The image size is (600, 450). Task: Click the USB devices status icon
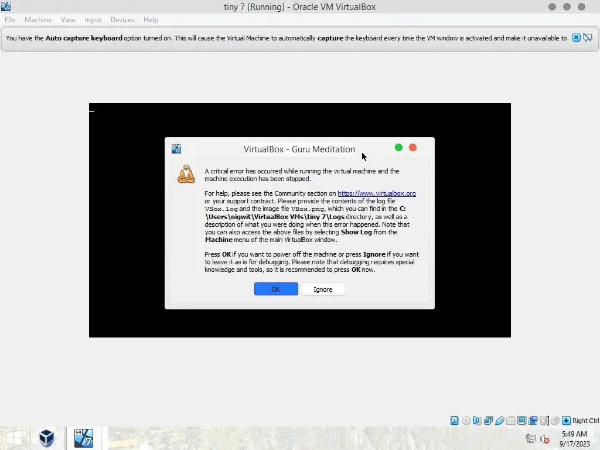pos(500,421)
